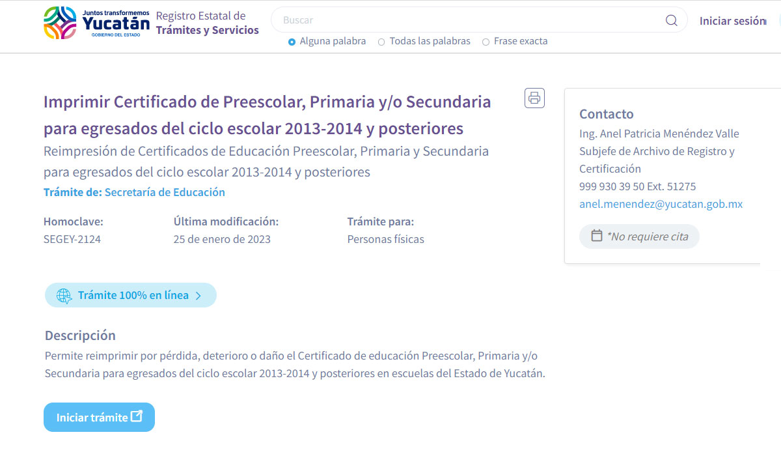Expand the chevron on Trámite 100% en línea

[x=199, y=296]
